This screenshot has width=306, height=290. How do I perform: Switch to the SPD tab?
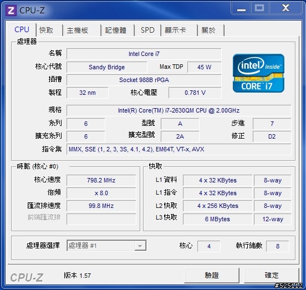tap(147, 30)
